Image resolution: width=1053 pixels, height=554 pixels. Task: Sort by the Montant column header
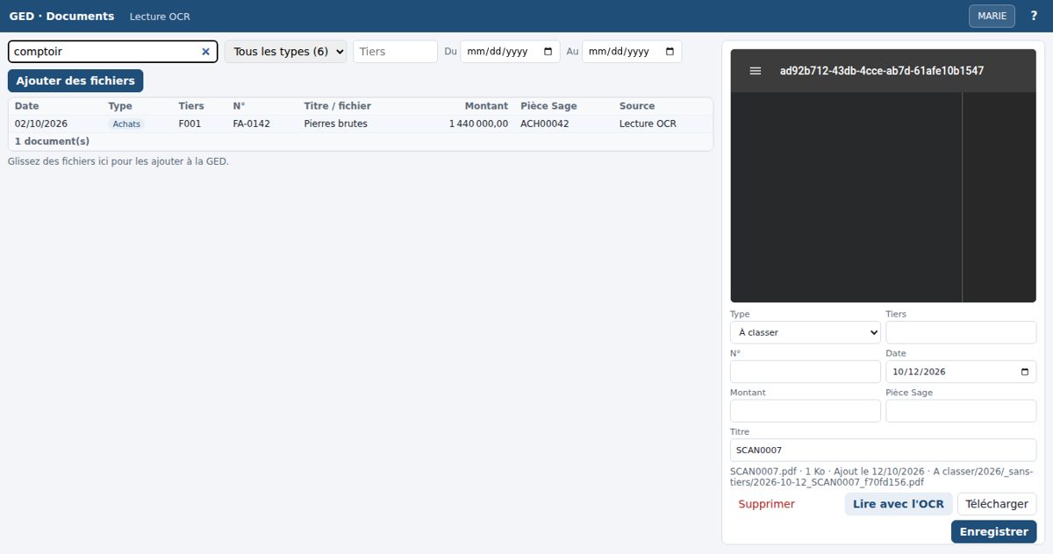tap(486, 106)
